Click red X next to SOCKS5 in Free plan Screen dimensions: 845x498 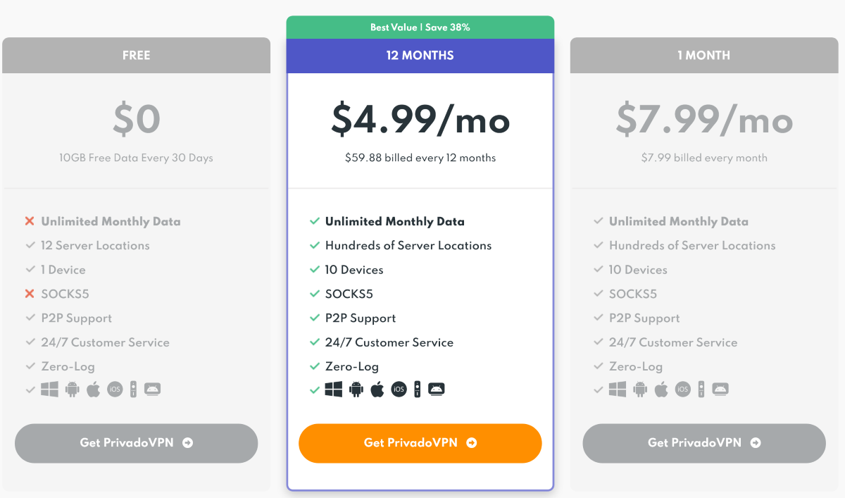[x=30, y=294]
